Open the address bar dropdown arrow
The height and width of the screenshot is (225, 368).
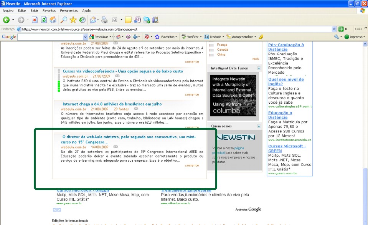334,29
